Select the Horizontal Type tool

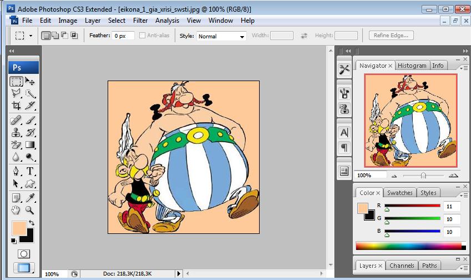30,171
